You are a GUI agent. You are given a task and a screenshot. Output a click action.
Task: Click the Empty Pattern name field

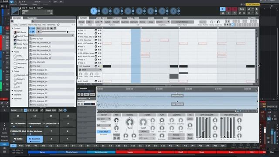(182, 22)
